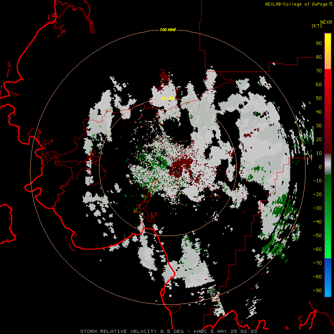Click the "0.5 DEG" elevation angle text
This screenshot has height=334, width=334.
[x=174, y=331]
